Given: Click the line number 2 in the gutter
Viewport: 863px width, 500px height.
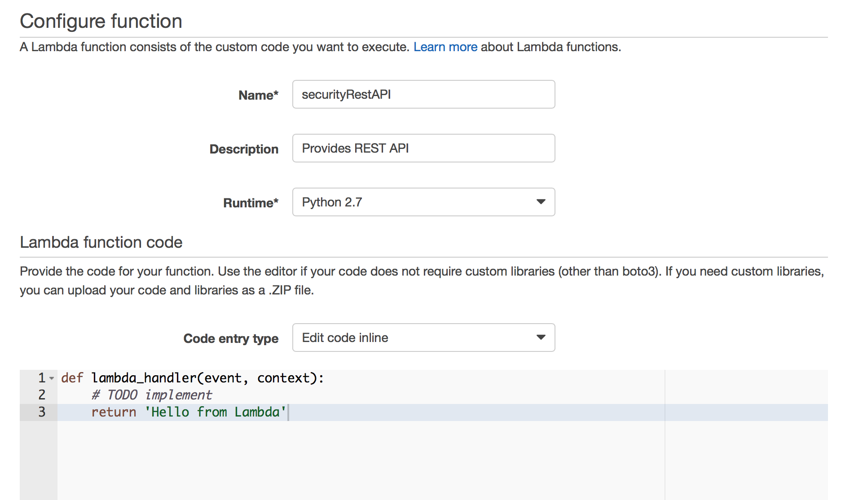Looking at the screenshot, I should point(42,395).
